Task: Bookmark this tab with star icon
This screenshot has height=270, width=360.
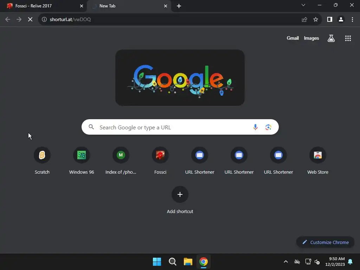Action: click(316, 20)
